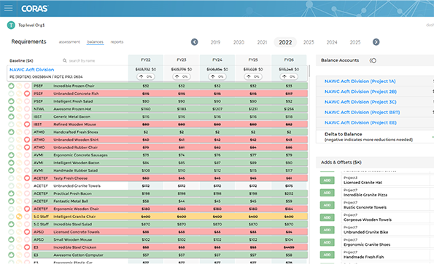The height and width of the screenshot is (264, 434).
Task: Set Unbranded Granite Towels row to red
Action: click(27, 186)
